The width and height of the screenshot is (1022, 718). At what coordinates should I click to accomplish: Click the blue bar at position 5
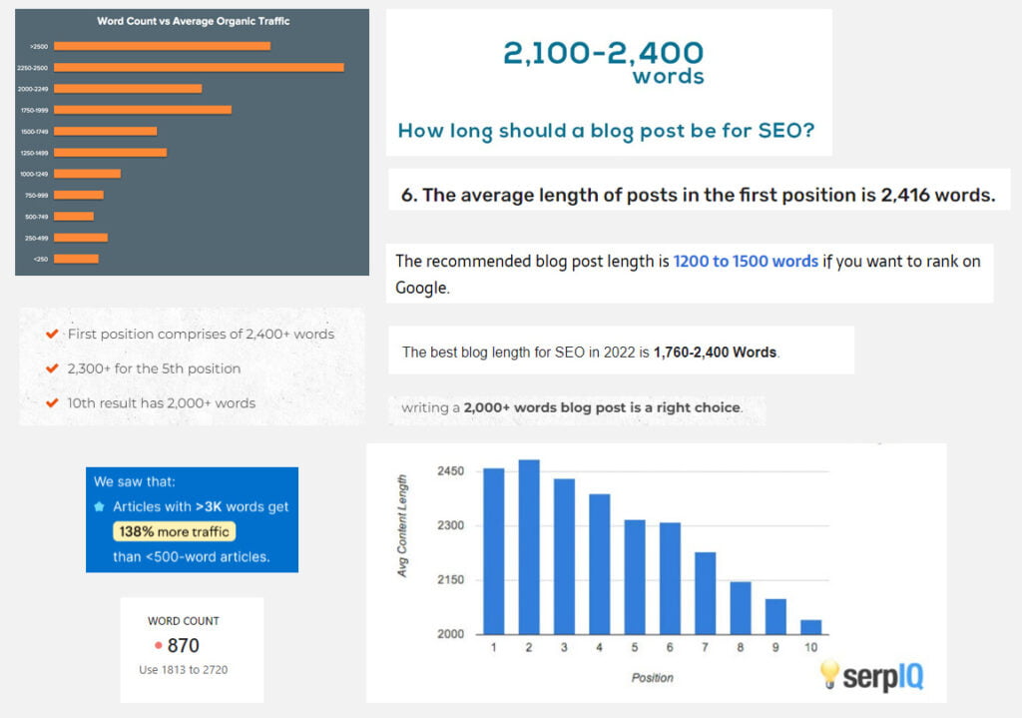[635, 577]
